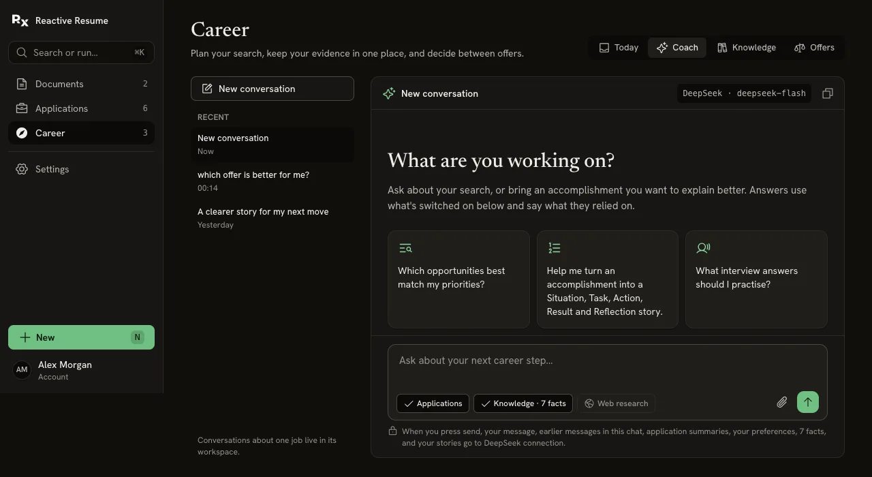Click the list-search icon on opportunities card

(x=405, y=249)
